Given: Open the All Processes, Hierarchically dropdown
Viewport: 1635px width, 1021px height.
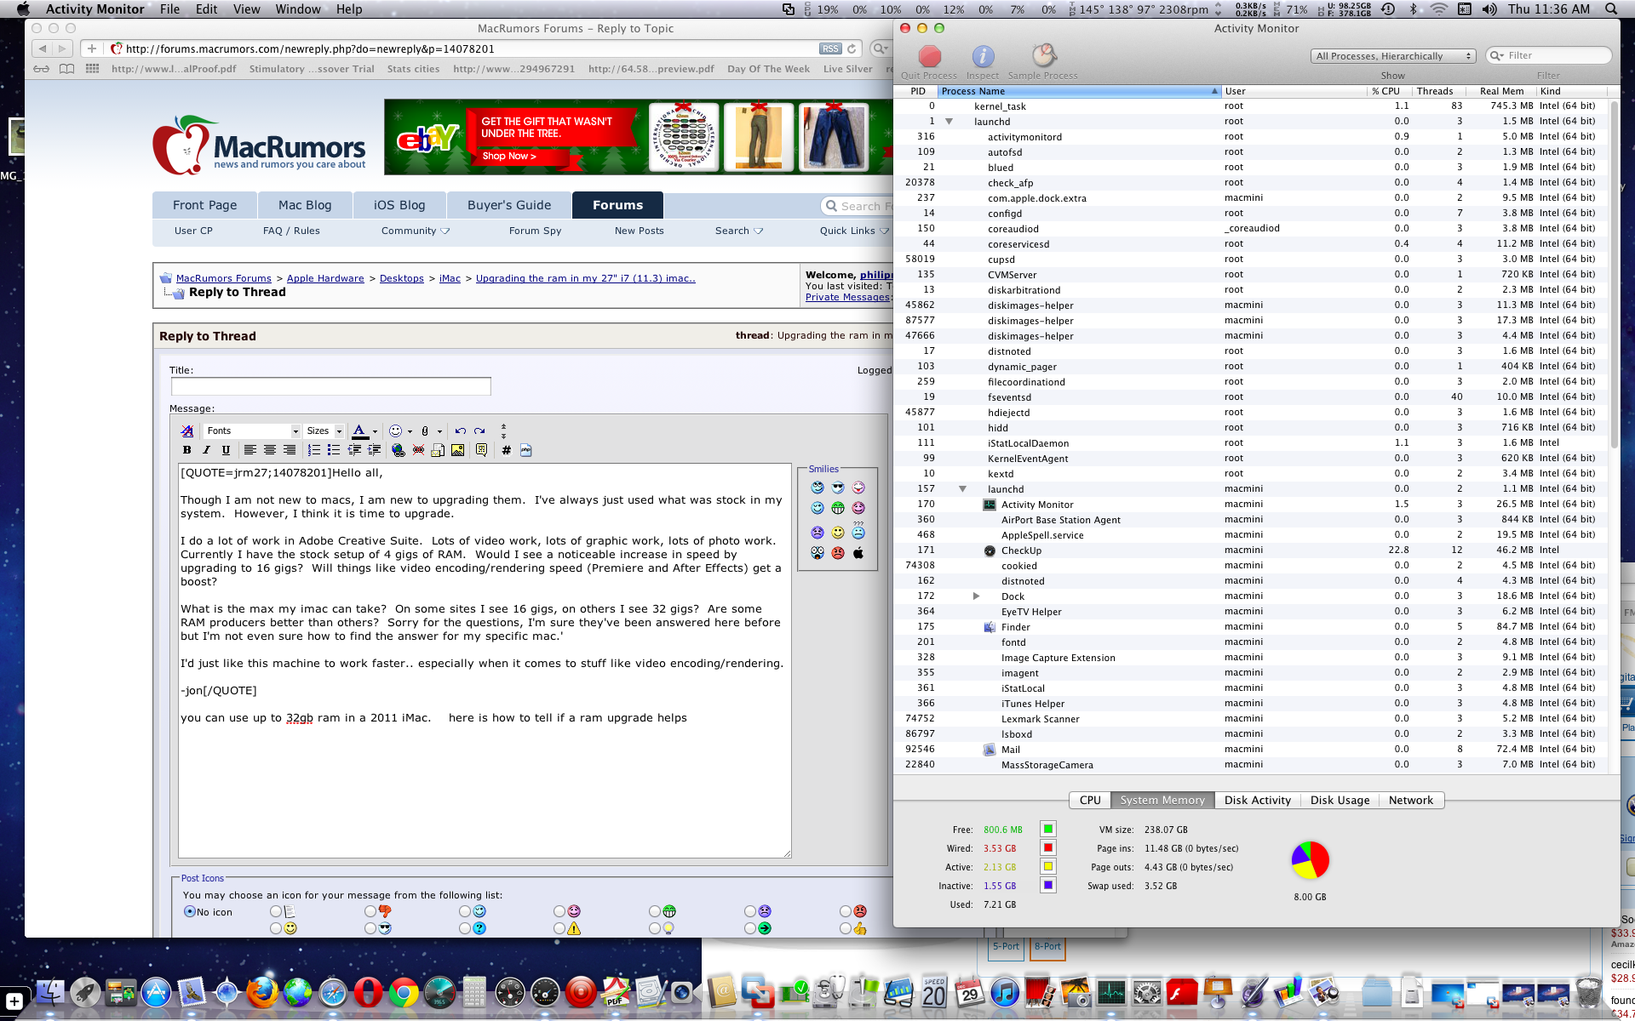Looking at the screenshot, I should (x=1391, y=55).
